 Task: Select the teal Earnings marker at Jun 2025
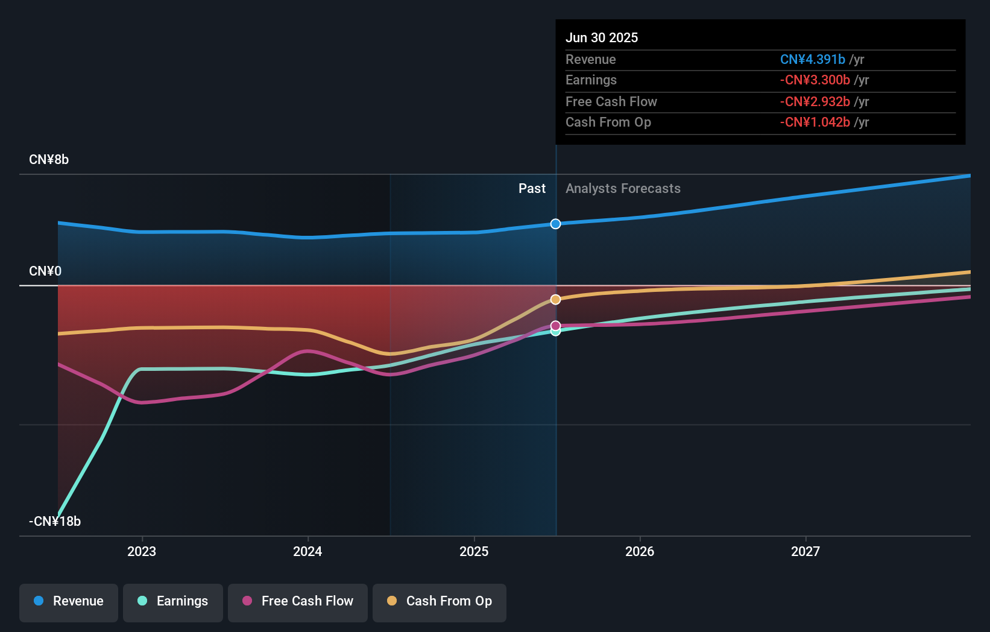(555, 331)
